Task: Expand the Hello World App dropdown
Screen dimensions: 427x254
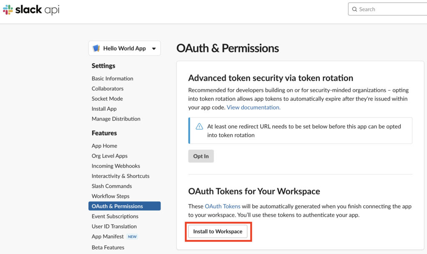Action: point(153,48)
